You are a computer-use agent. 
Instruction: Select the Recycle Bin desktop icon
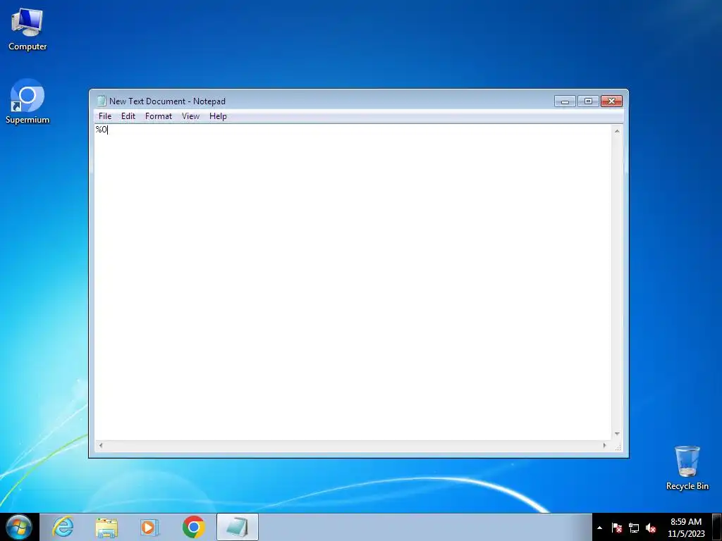687,468
